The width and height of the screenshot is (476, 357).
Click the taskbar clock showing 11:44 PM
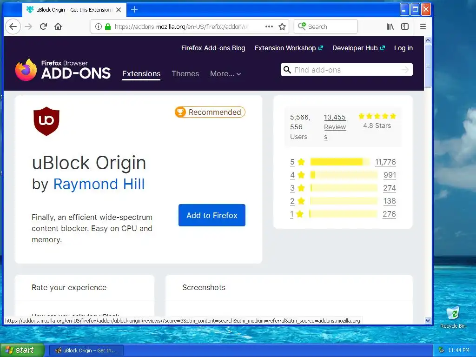(459, 350)
